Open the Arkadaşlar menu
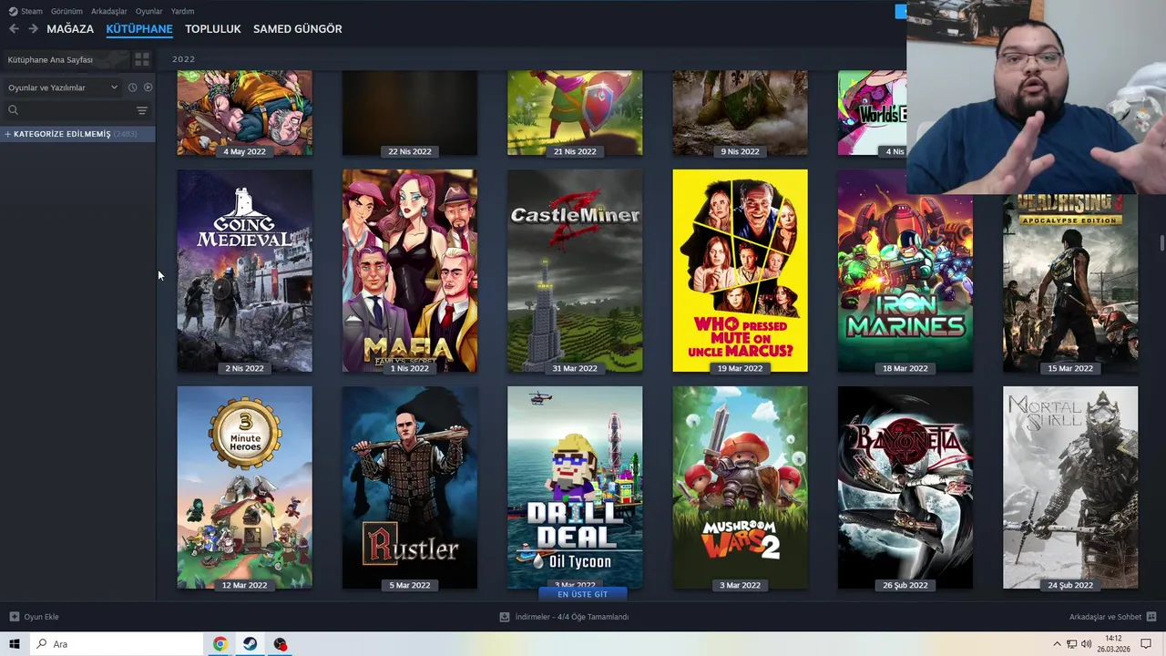1166x656 pixels. 109,11
